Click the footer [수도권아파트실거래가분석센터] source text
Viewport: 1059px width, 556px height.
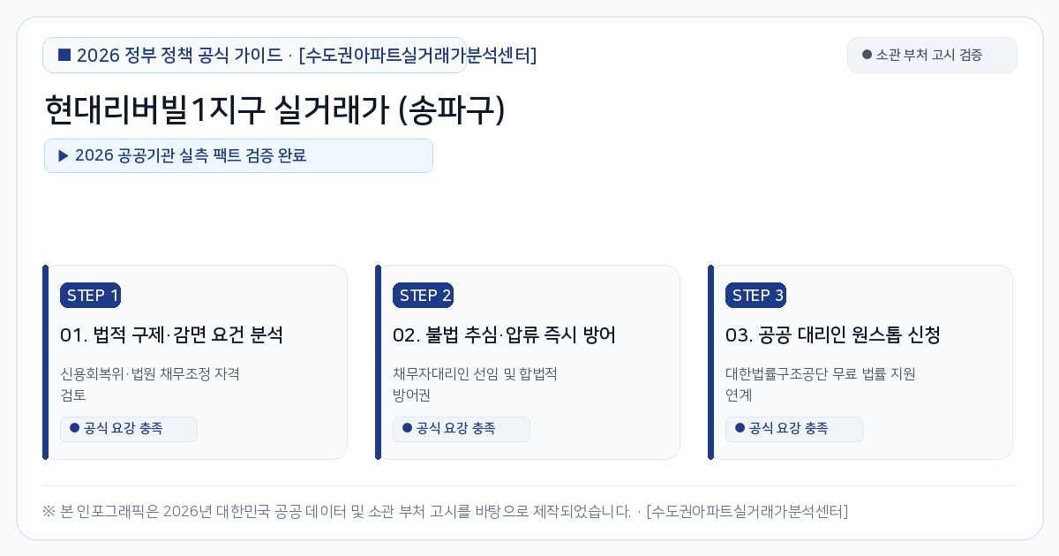point(747,511)
